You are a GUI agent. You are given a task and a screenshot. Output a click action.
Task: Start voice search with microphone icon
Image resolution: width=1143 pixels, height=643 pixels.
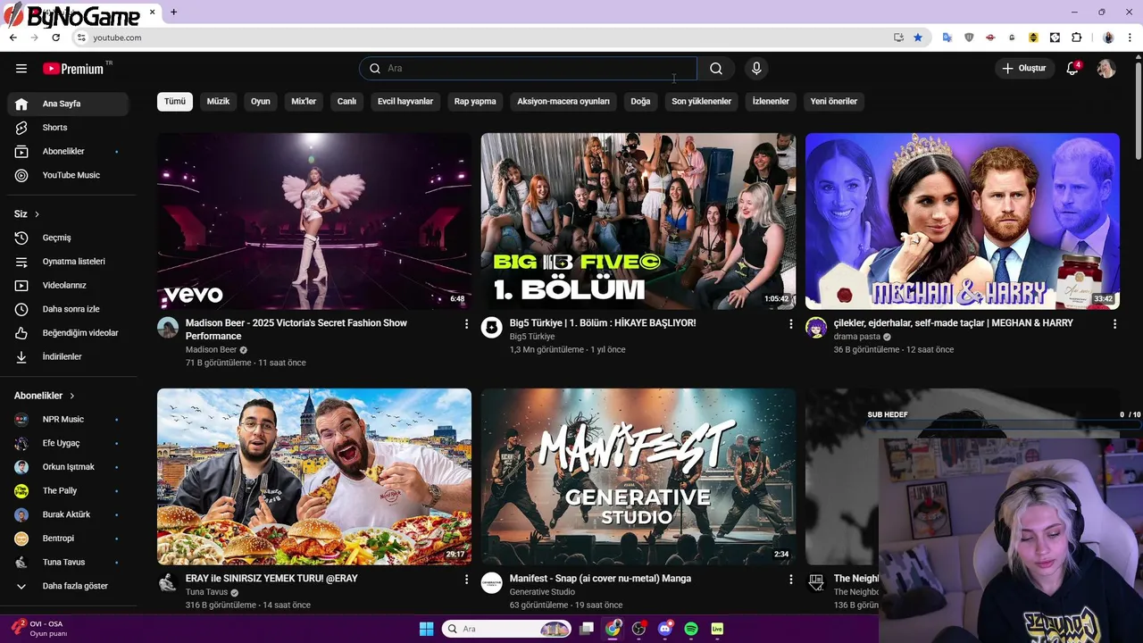pos(756,69)
